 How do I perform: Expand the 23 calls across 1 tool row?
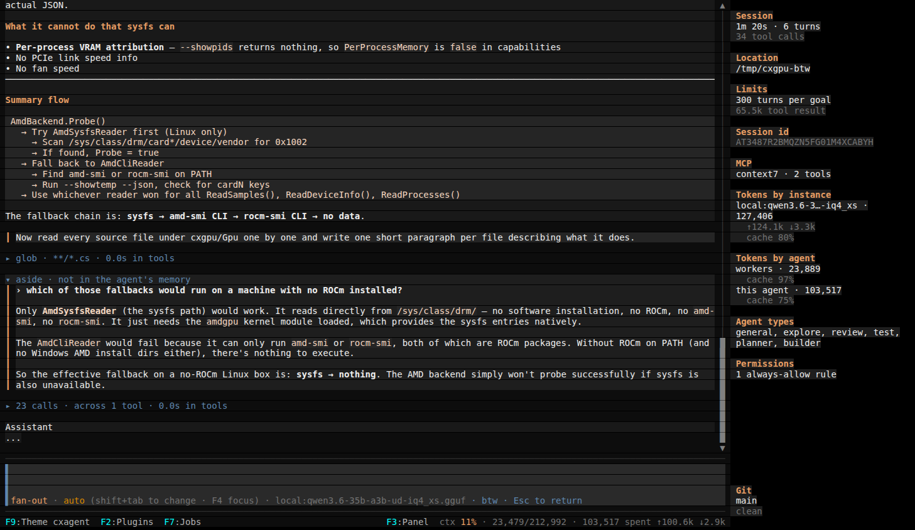pyautogui.click(x=116, y=406)
